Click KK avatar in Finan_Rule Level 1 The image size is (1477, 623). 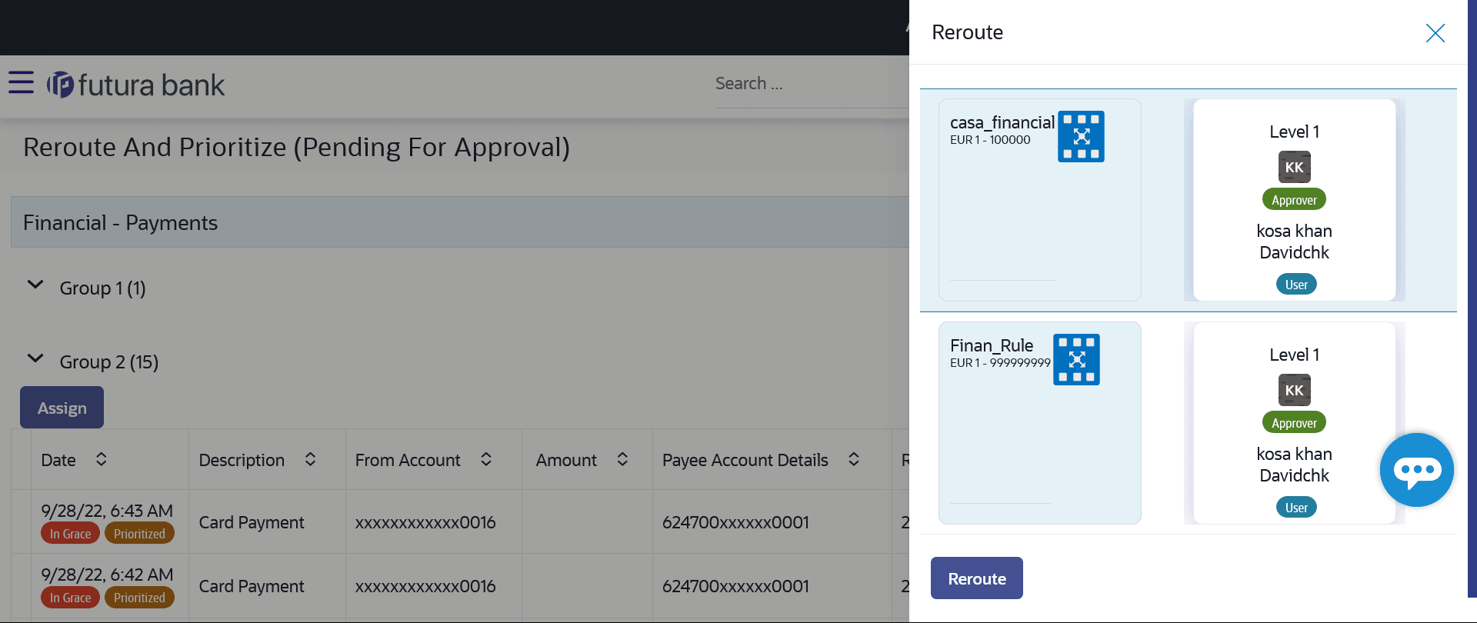pos(1294,390)
